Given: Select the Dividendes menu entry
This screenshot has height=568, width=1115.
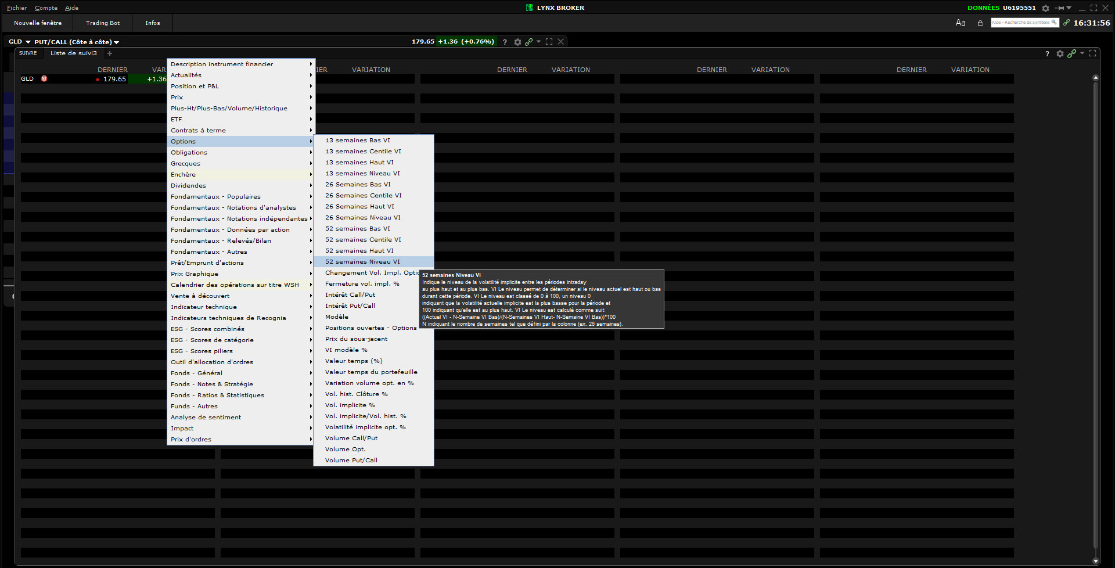Looking at the screenshot, I should (240, 186).
